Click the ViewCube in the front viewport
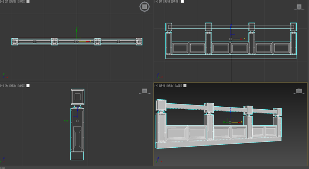The height and width of the screenshot is (169, 309). (299, 7)
